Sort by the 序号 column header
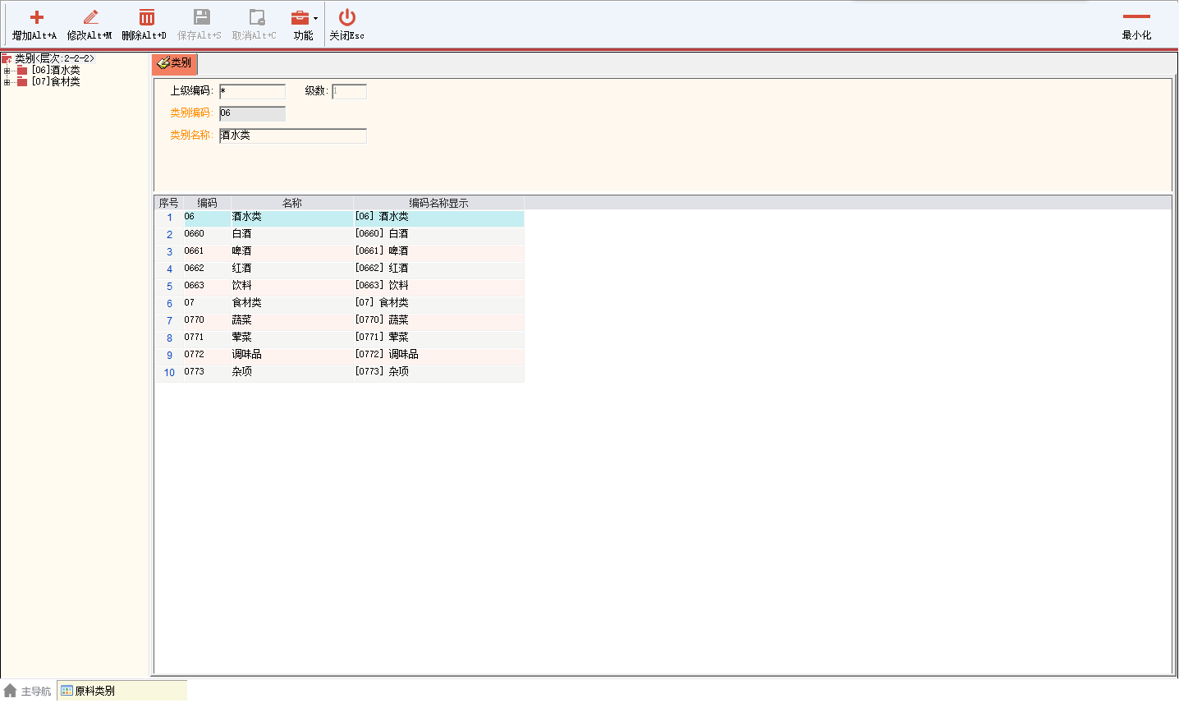The image size is (1179, 703). coord(168,203)
